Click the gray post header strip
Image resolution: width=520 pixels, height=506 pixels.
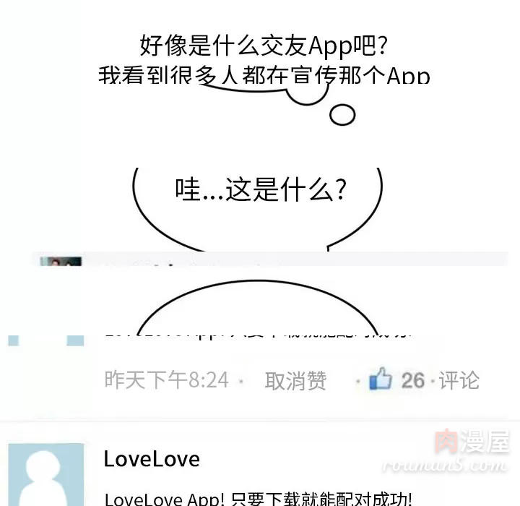pyautogui.click(x=270, y=259)
